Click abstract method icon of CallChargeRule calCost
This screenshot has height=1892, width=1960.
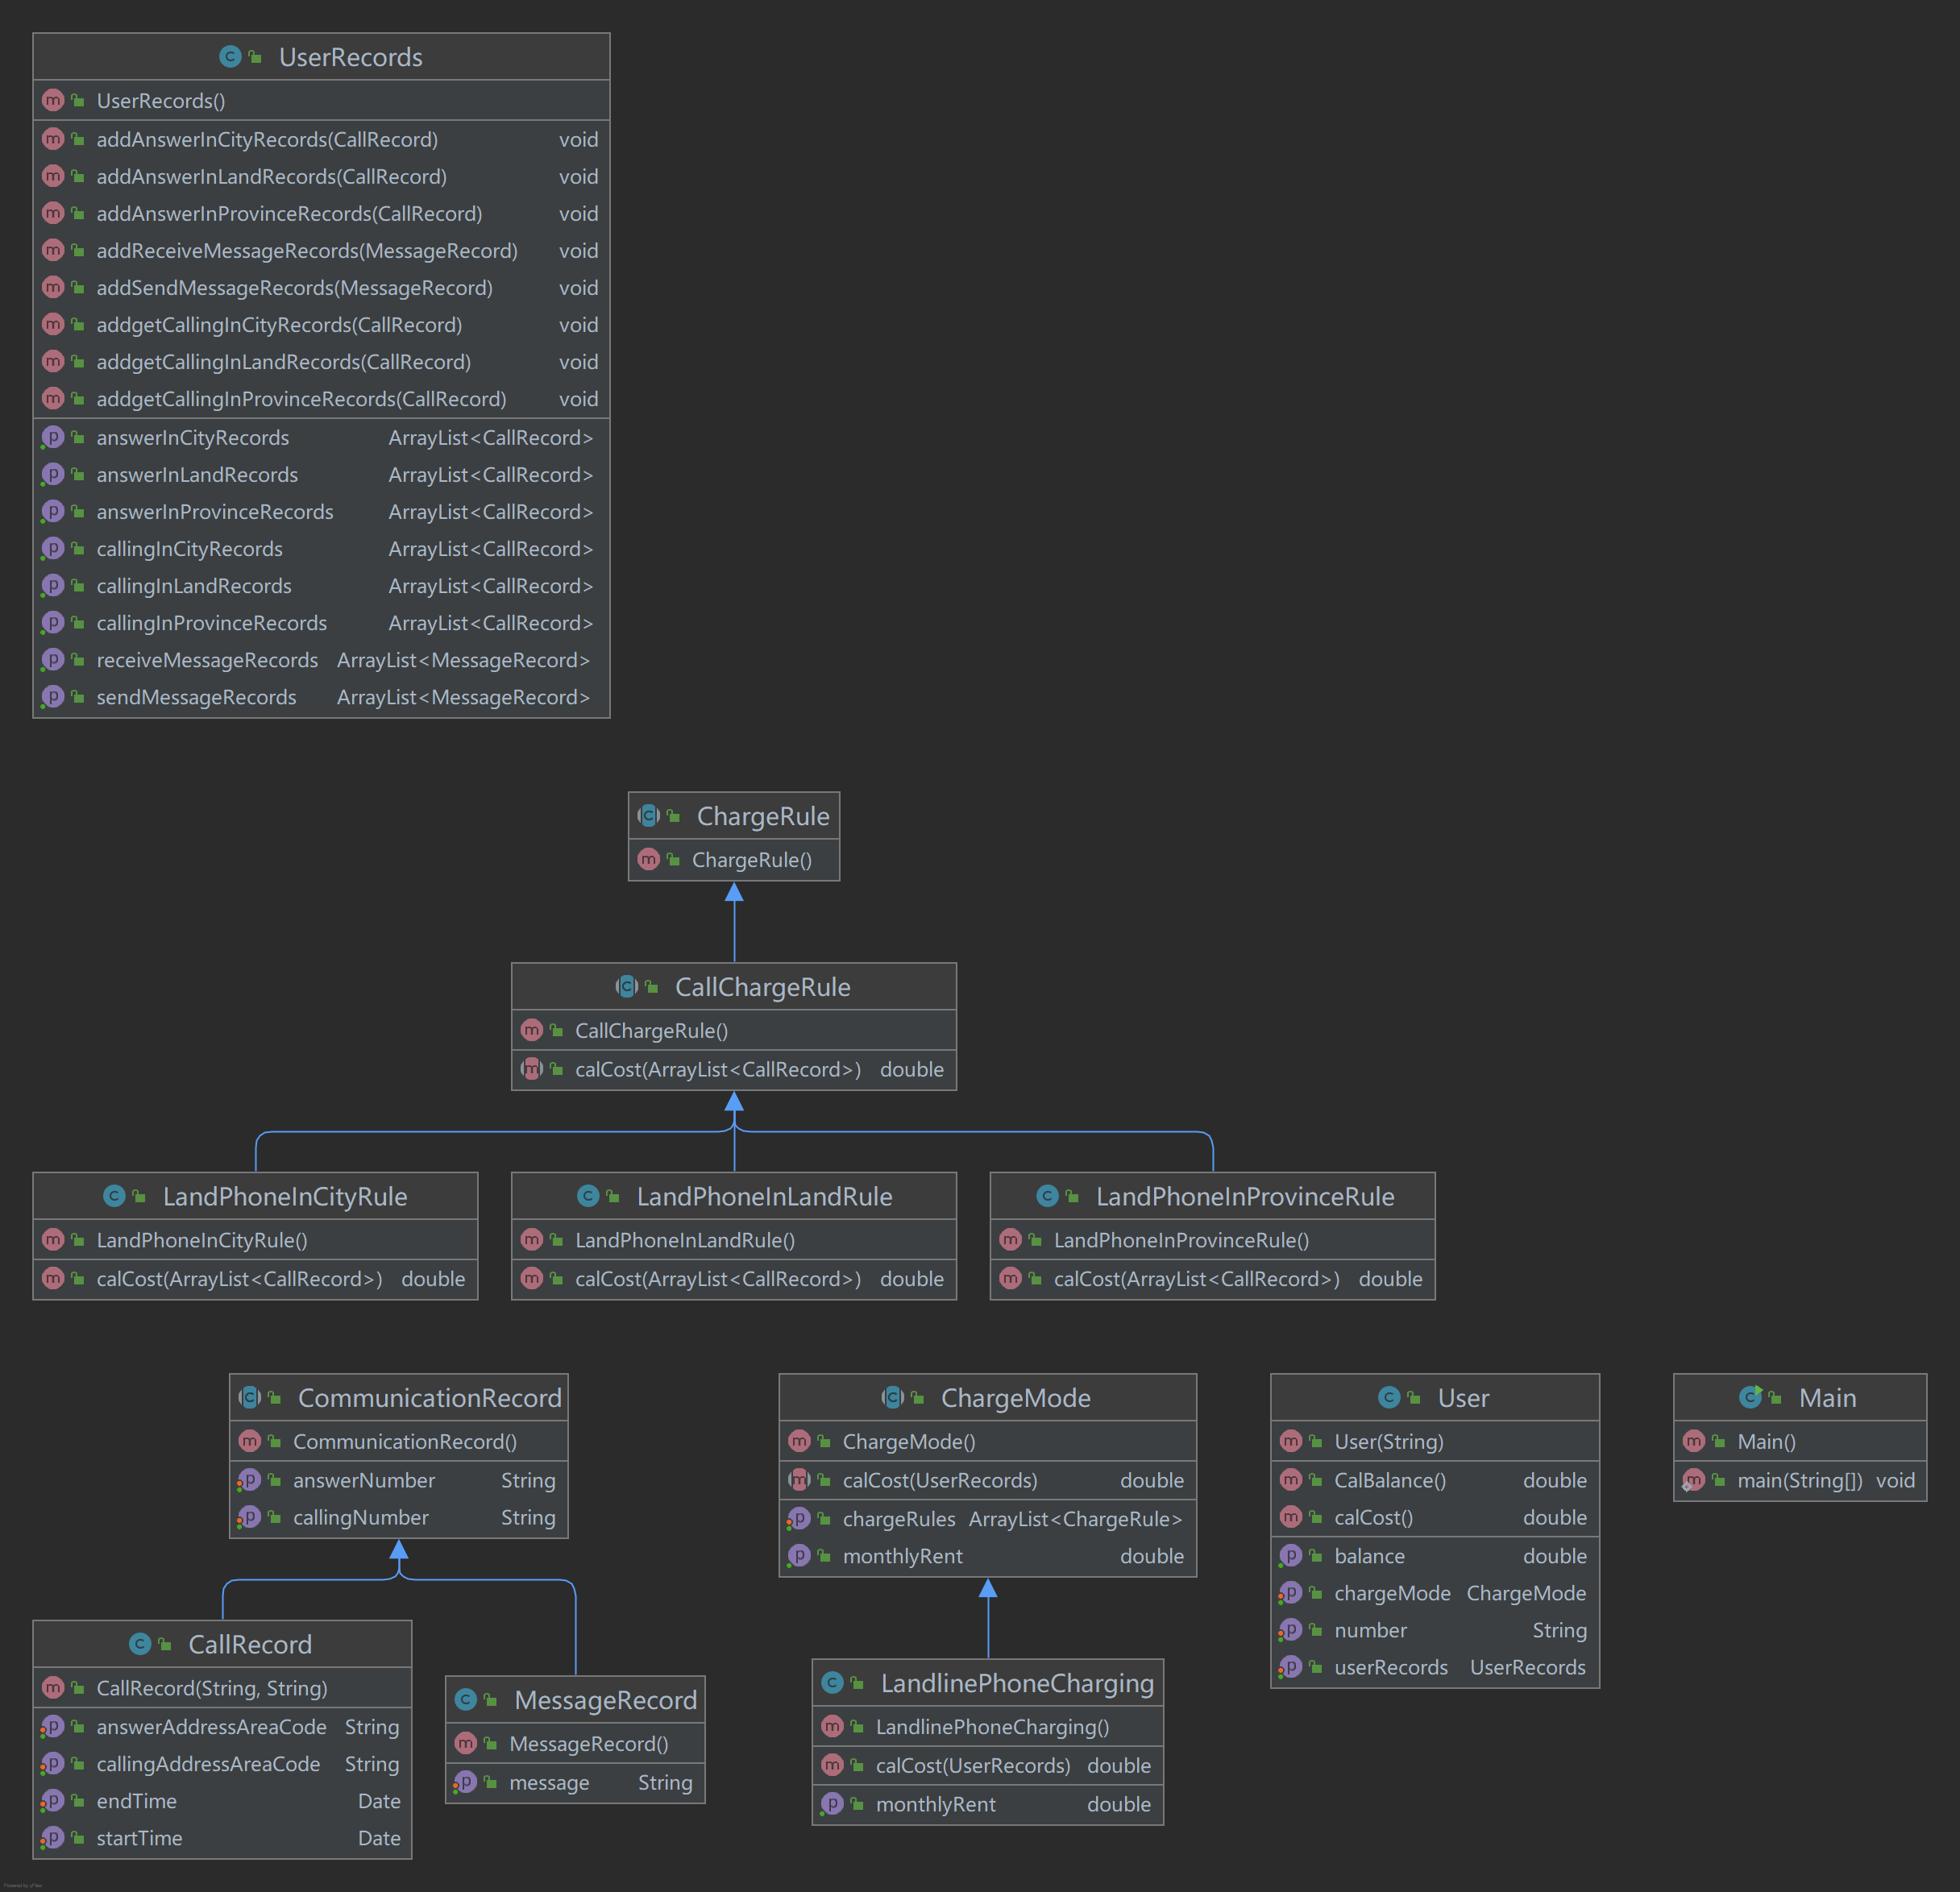pyautogui.click(x=532, y=1069)
